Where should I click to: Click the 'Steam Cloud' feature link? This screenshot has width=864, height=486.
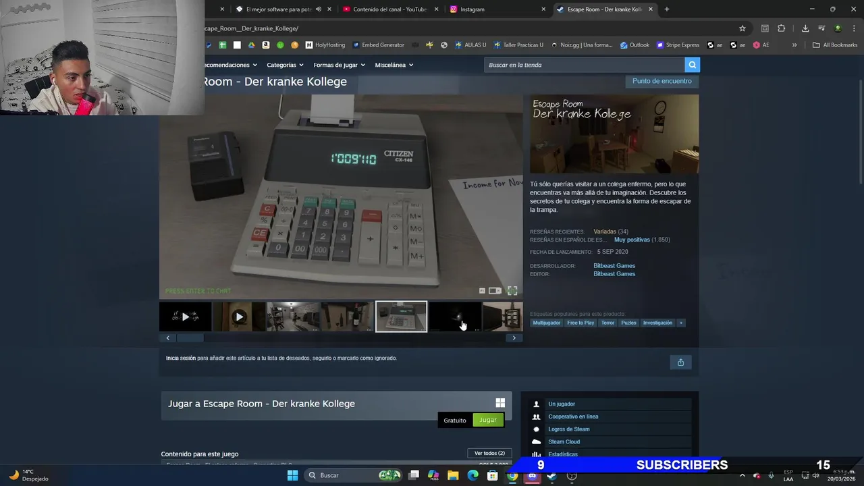(564, 441)
